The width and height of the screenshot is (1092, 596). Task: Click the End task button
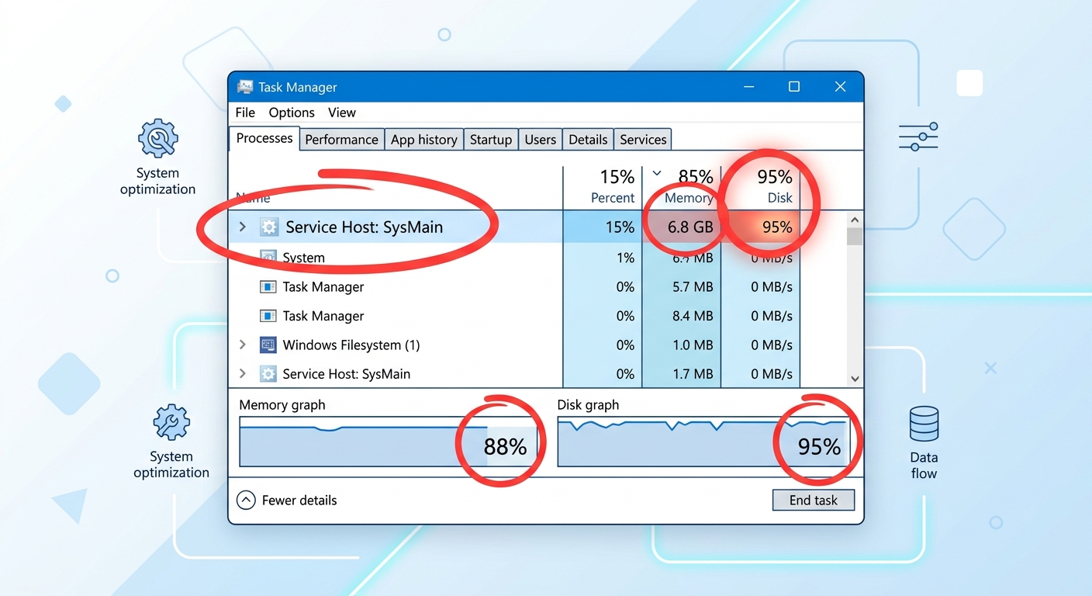(814, 500)
